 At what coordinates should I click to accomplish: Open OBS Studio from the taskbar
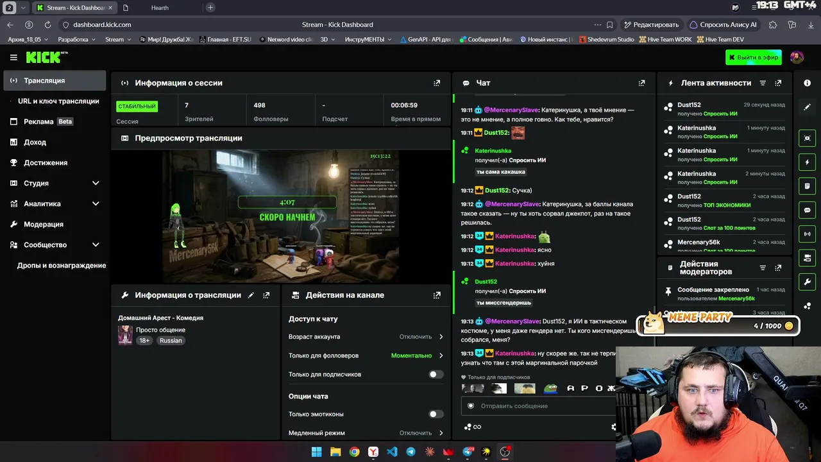pyautogui.click(x=505, y=452)
